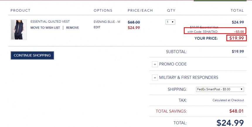The image size is (252, 127).
Task: Click the Calculated at Checkout tax text
Action: pyautogui.click(x=228, y=100)
